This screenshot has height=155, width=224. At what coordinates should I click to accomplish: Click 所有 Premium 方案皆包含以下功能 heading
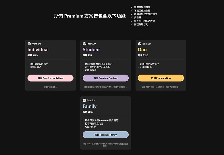pyautogui.click(x=90, y=16)
